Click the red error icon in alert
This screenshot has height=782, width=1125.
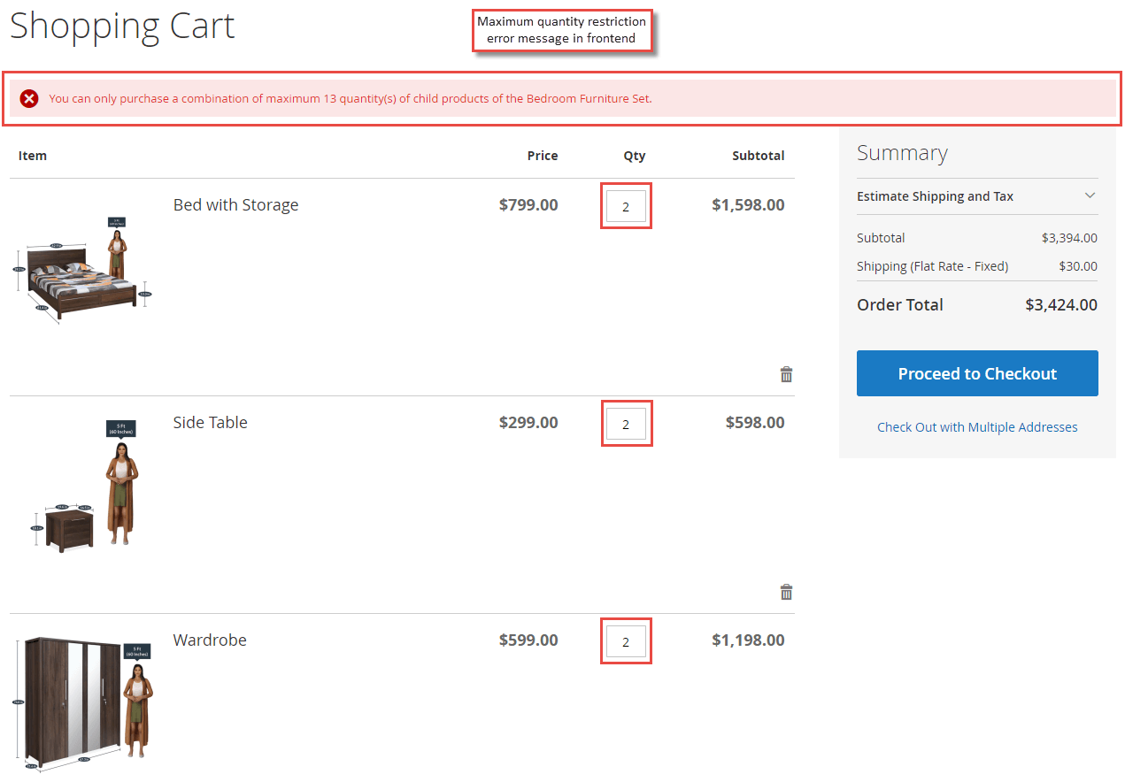click(x=29, y=98)
